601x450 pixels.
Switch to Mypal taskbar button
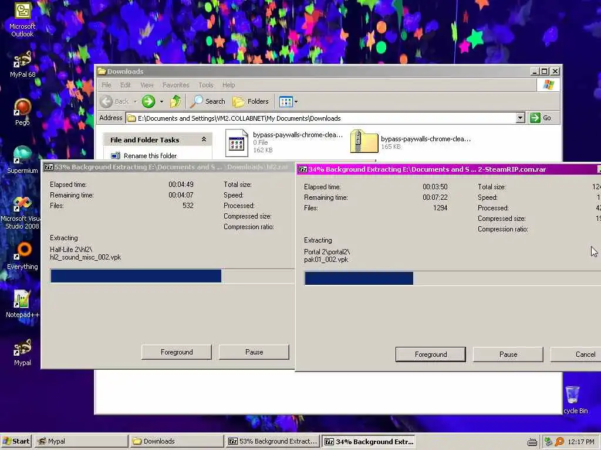81,441
